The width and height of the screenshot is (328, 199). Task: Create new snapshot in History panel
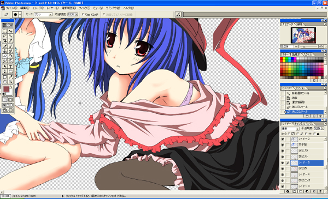click(x=314, y=116)
